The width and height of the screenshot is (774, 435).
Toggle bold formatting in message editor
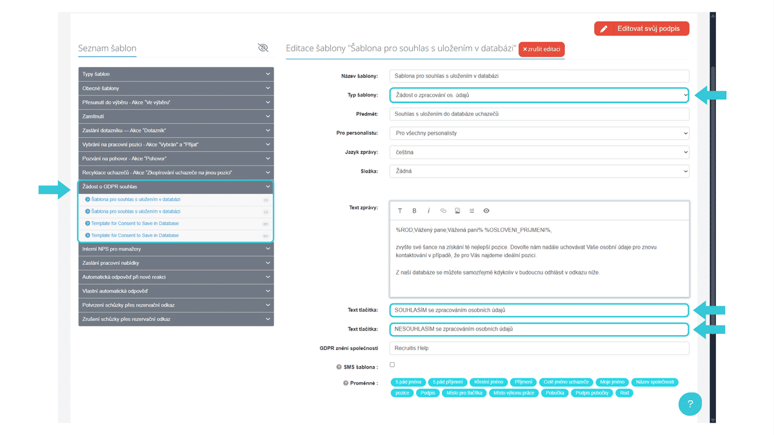(414, 211)
